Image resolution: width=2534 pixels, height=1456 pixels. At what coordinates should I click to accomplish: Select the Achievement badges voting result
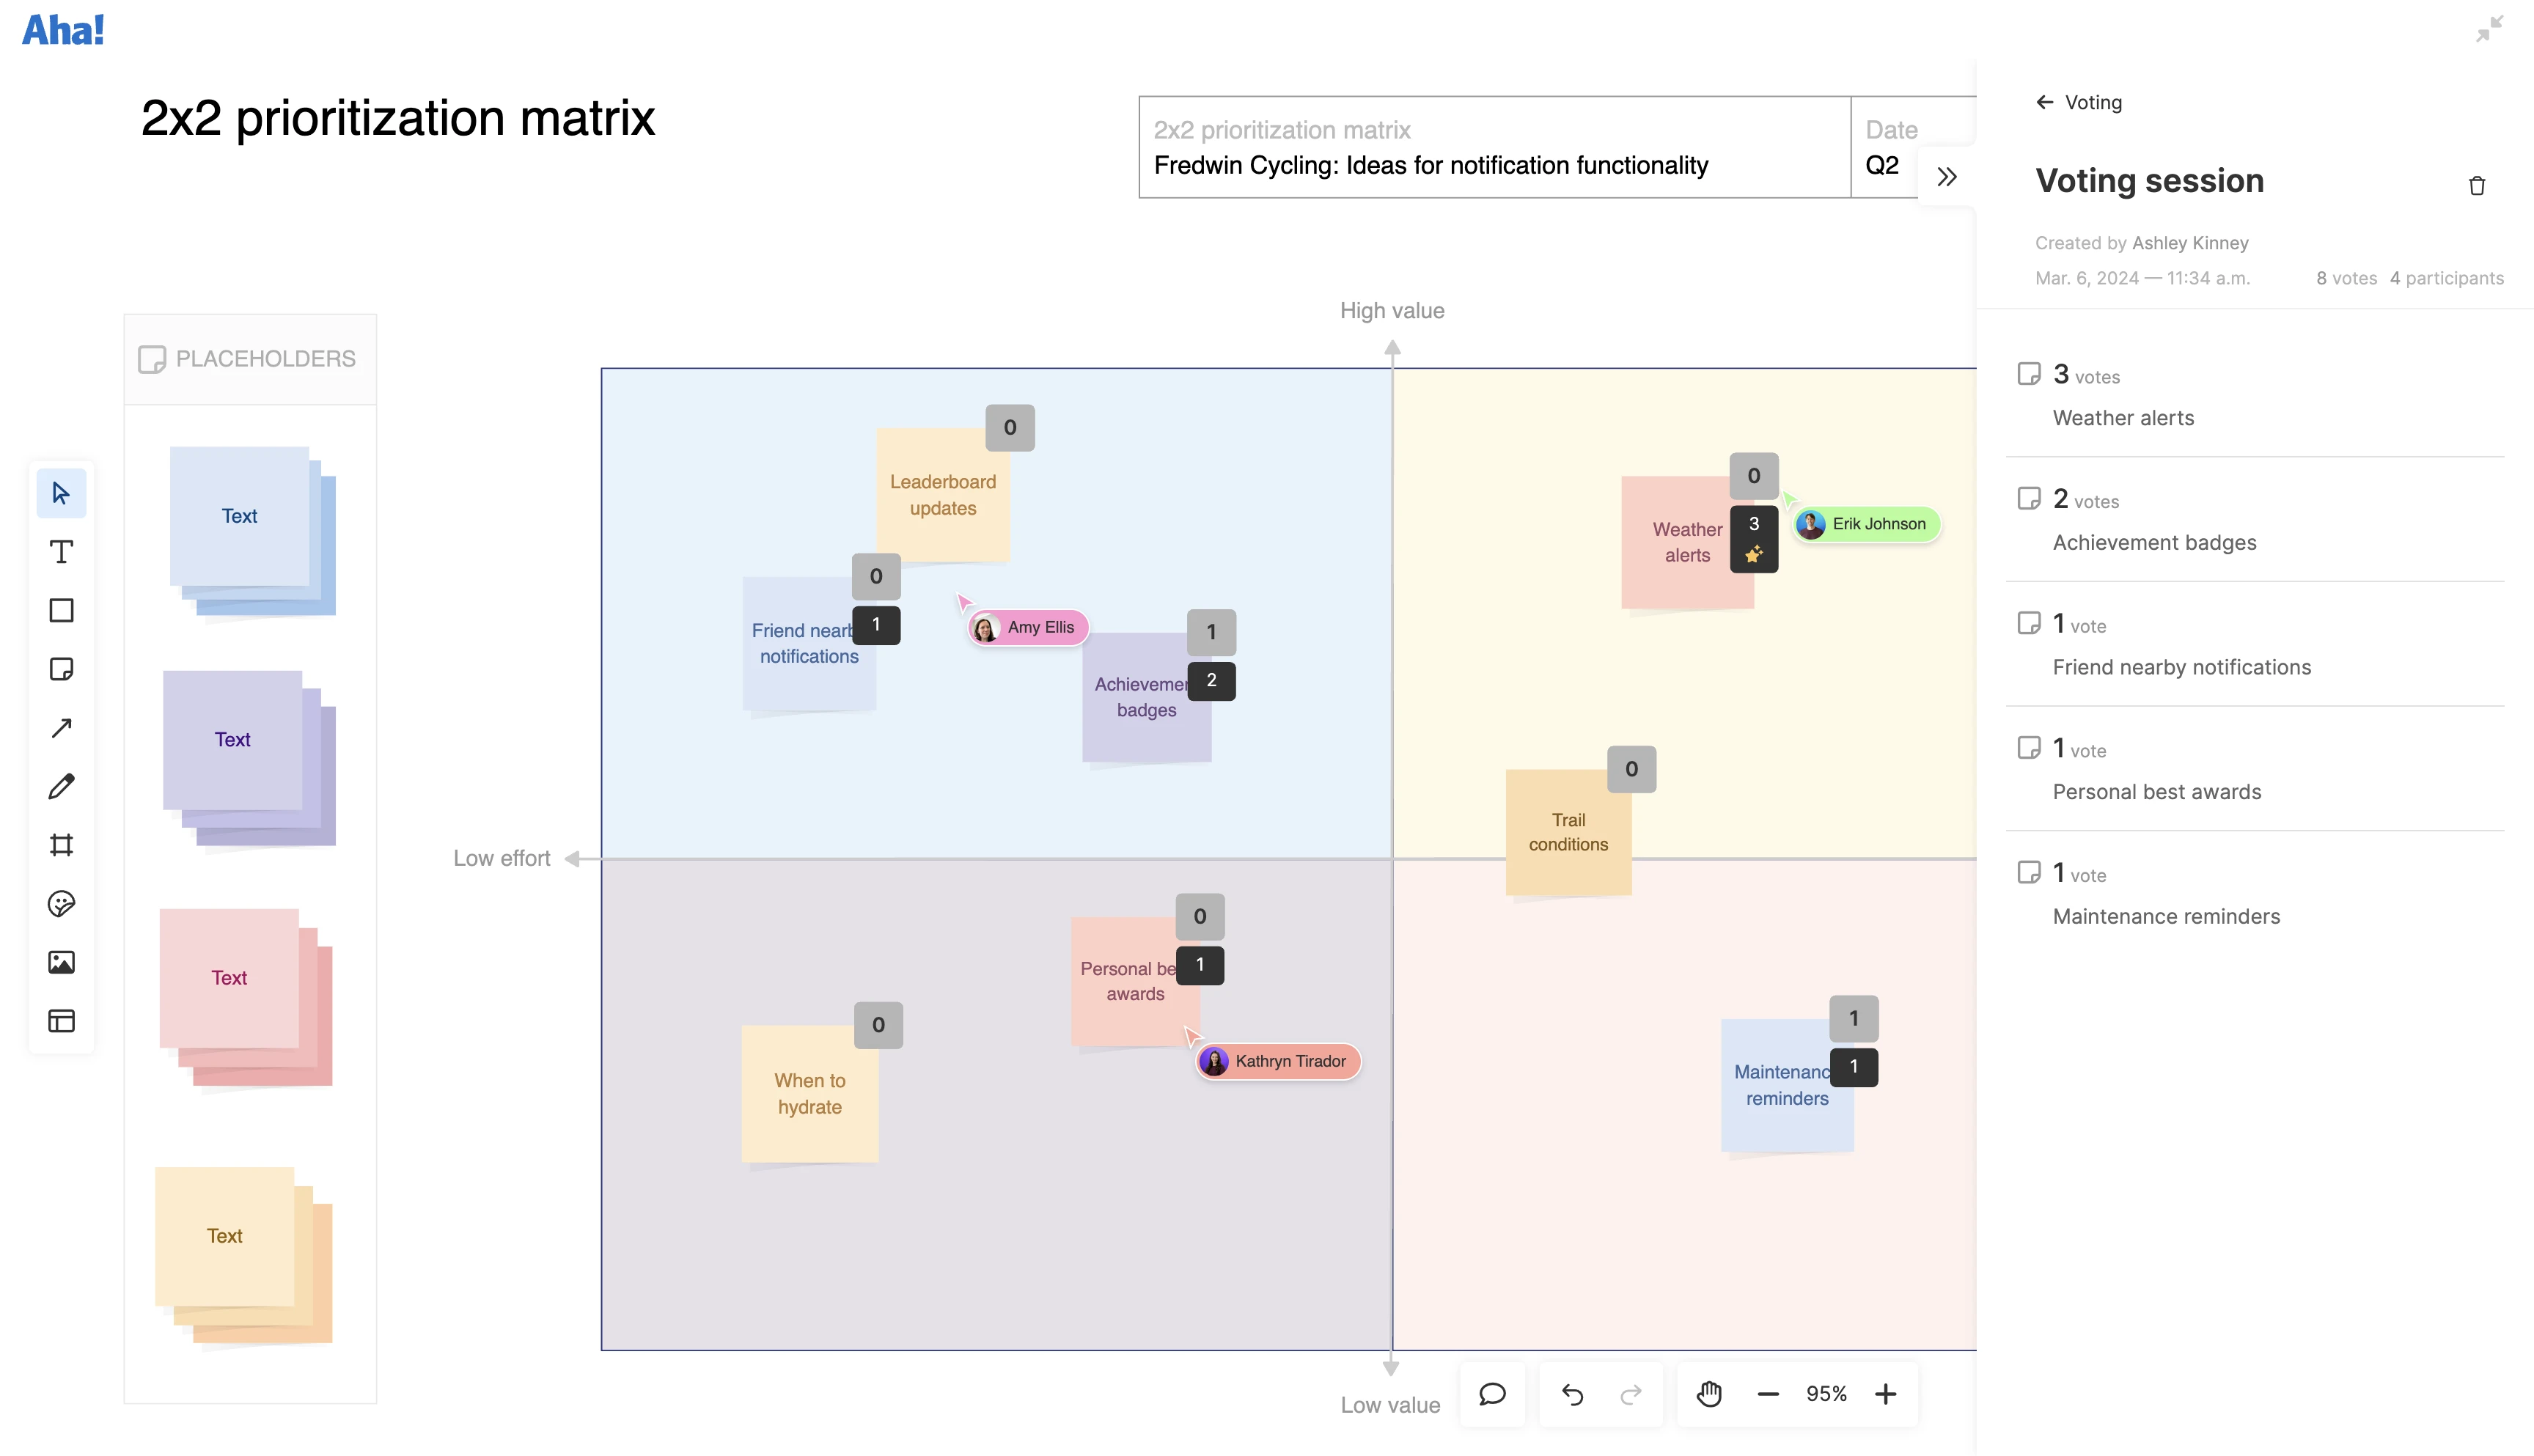click(2154, 543)
